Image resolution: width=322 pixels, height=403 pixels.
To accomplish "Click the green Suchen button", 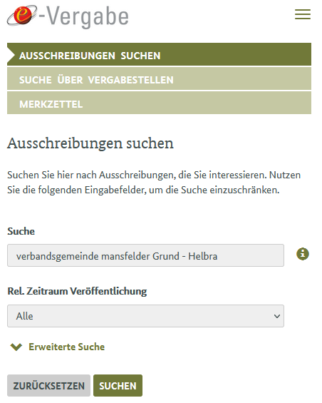I will coord(118,385).
